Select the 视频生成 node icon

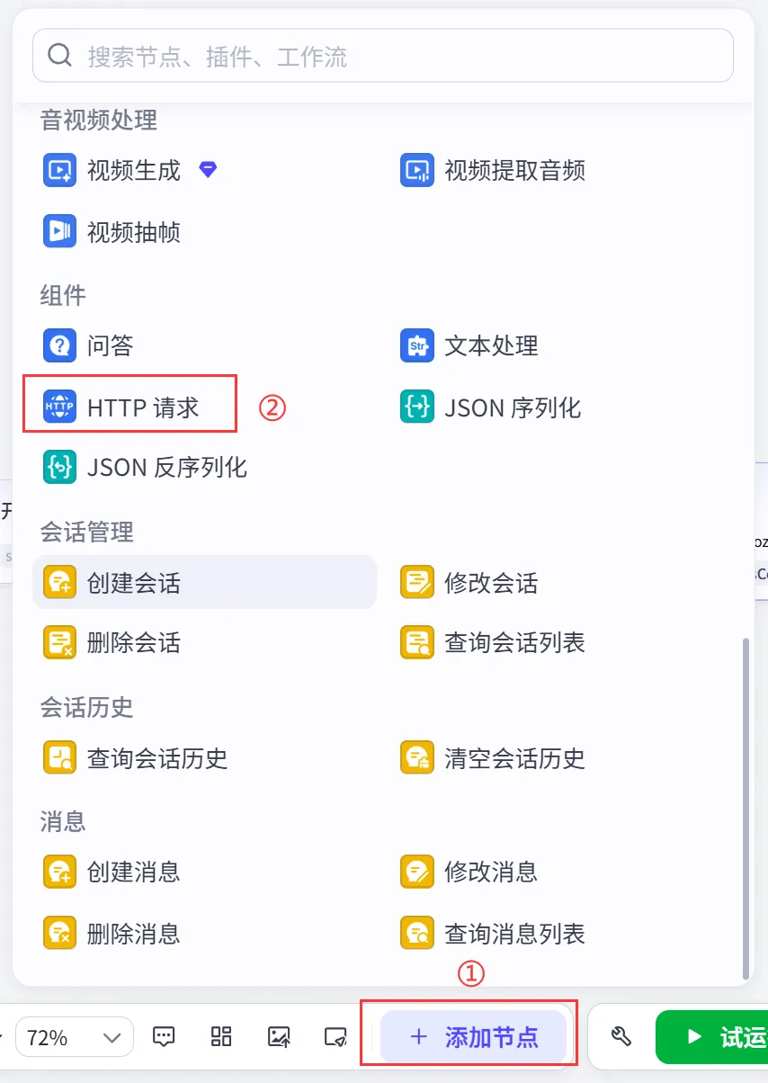coord(59,170)
